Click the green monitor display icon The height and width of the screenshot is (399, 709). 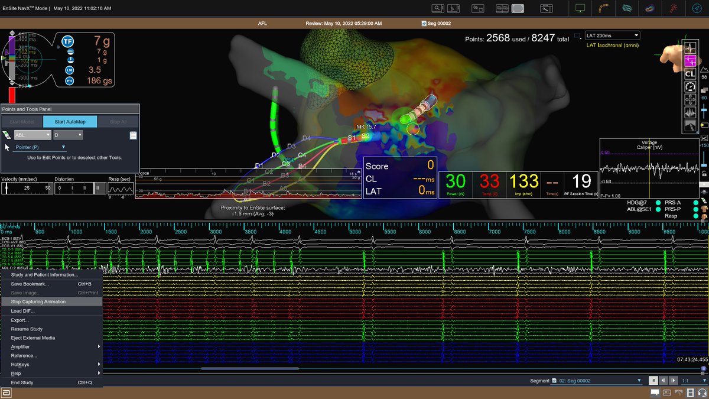(x=580, y=8)
